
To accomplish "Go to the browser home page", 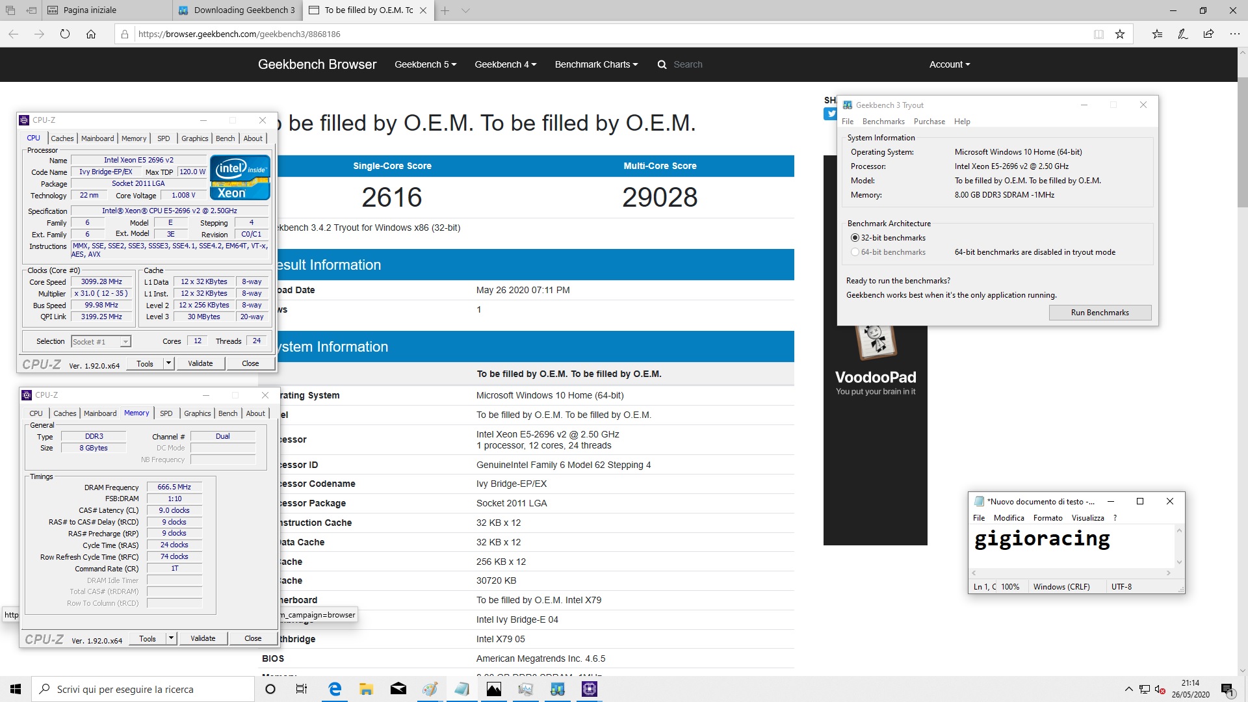I will coord(91,34).
